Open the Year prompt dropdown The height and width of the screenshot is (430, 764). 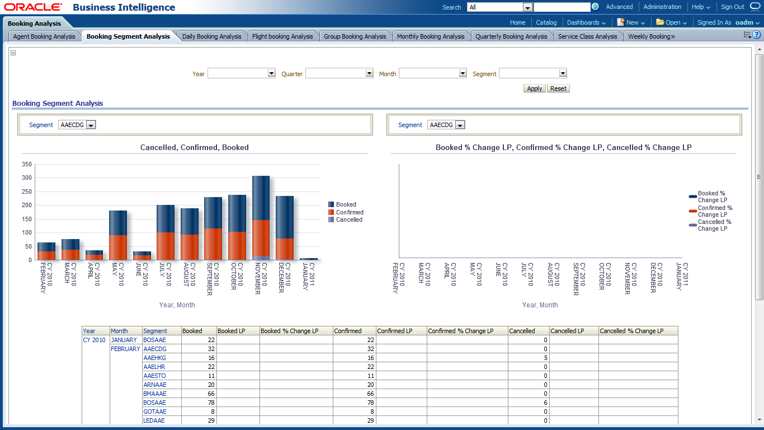tap(271, 73)
